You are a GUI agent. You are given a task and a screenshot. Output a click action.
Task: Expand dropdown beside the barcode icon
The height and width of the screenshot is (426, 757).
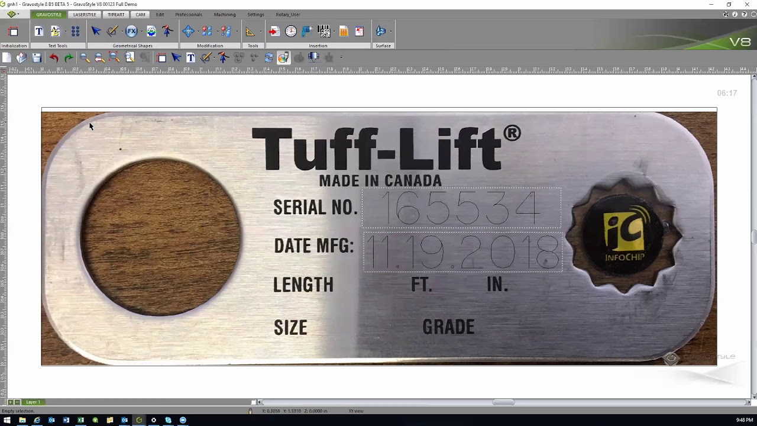(334, 31)
